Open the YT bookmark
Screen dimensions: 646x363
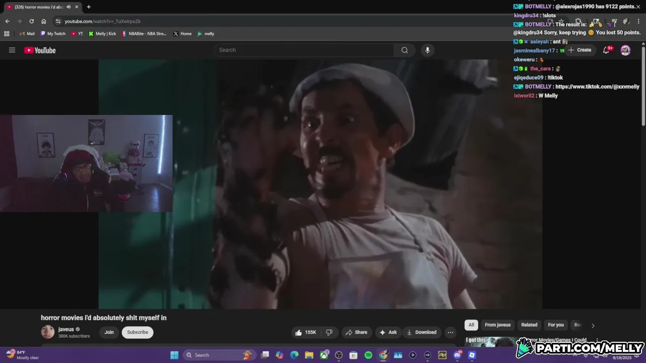tap(77, 34)
